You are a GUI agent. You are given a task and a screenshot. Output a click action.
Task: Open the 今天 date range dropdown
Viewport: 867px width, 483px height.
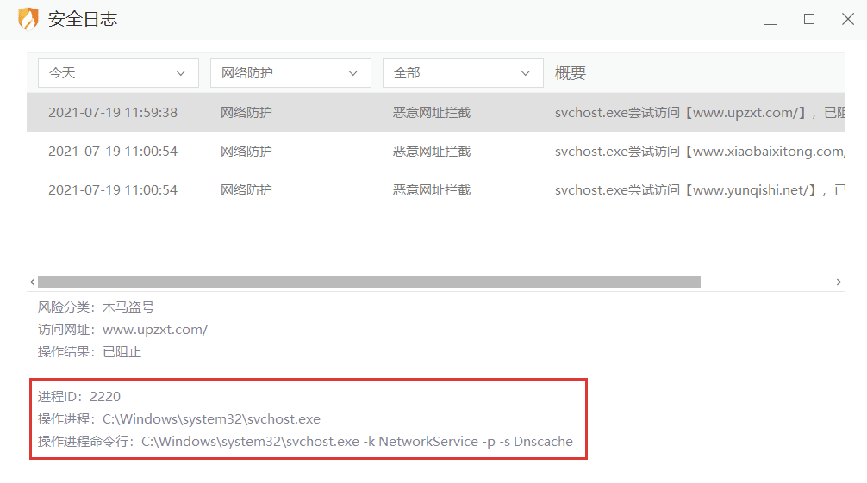[118, 73]
